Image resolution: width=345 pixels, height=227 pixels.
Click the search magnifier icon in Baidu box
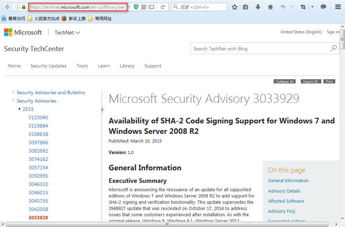(175, 7)
